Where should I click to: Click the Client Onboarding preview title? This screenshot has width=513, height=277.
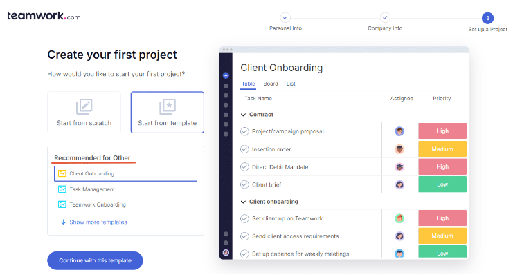click(281, 68)
